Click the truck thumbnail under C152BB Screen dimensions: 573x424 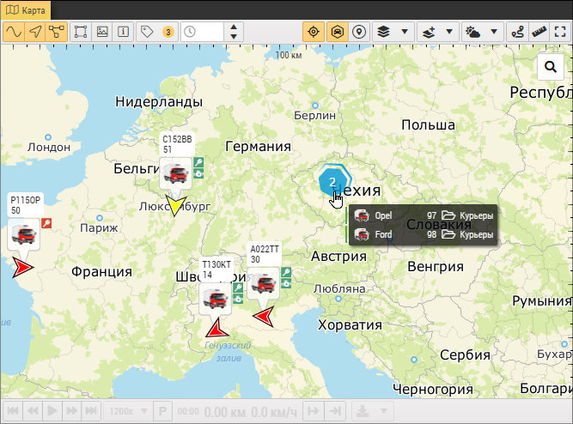(176, 173)
